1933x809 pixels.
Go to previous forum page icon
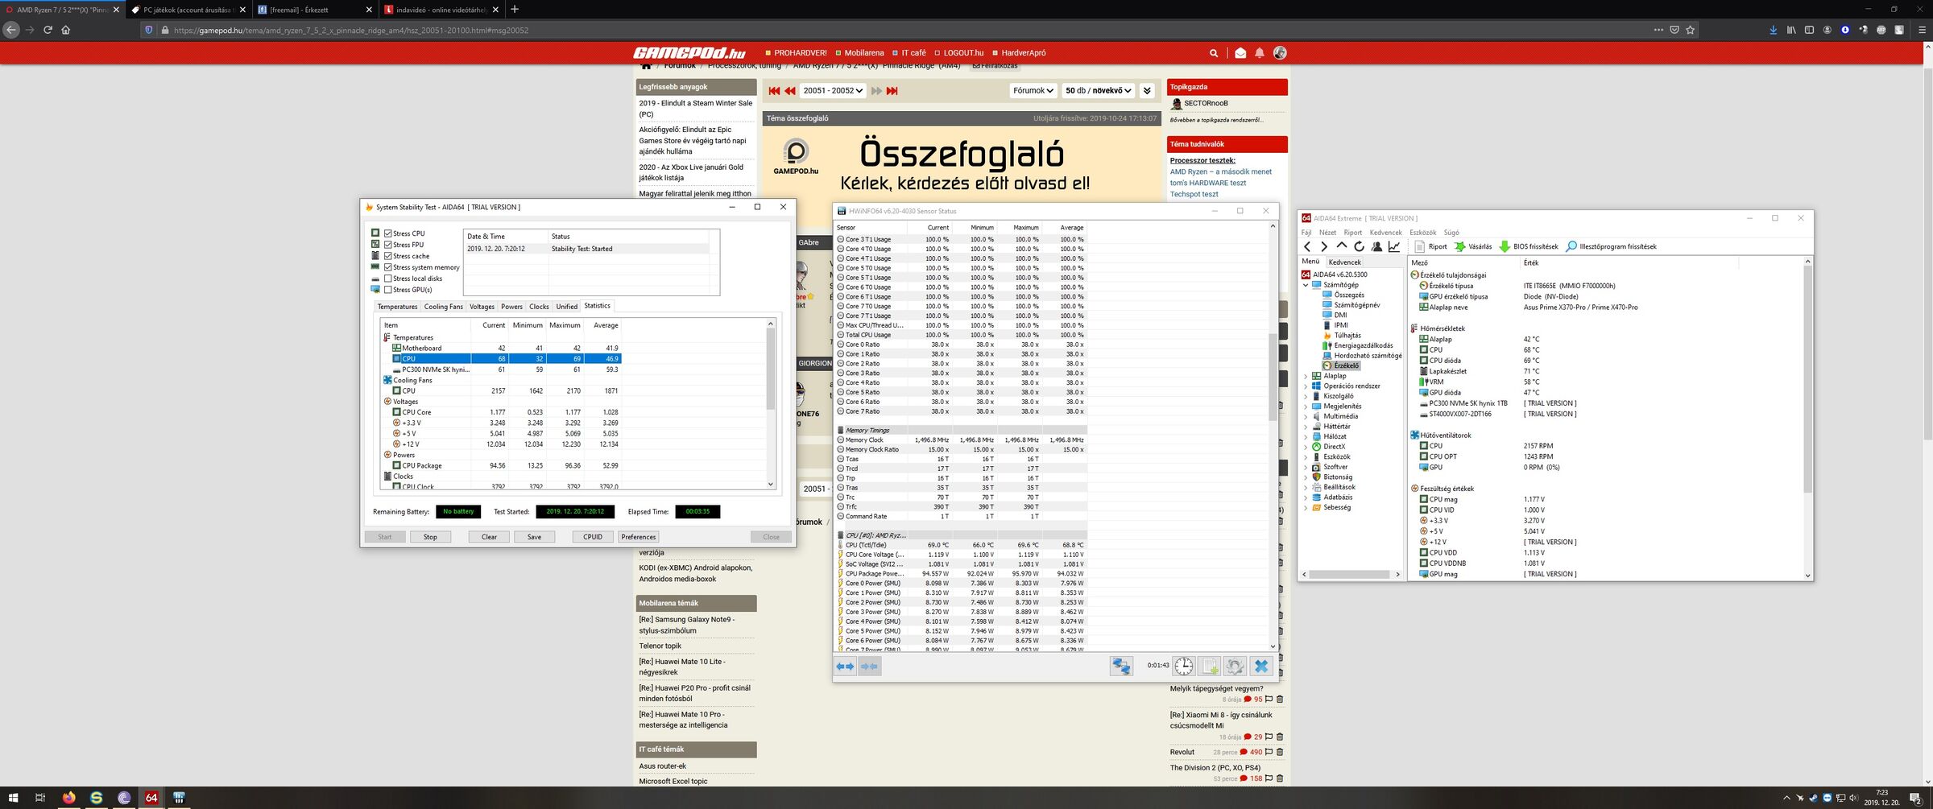(790, 91)
